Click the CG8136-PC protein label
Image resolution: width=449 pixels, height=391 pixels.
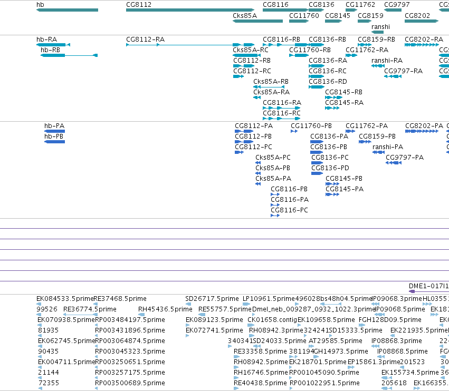pyautogui.click(x=330, y=158)
